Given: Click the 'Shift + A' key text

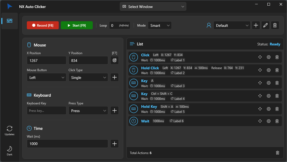Looking at the screenshot, I should coord(167,106).
